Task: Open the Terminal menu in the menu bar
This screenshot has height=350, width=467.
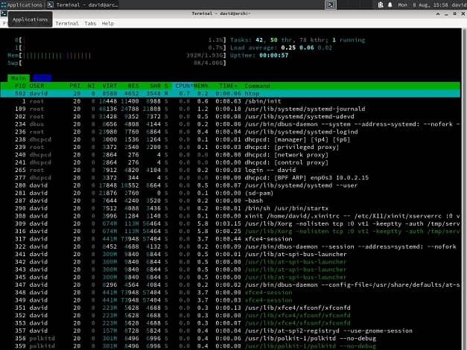Action: click(x=67, y=23)
